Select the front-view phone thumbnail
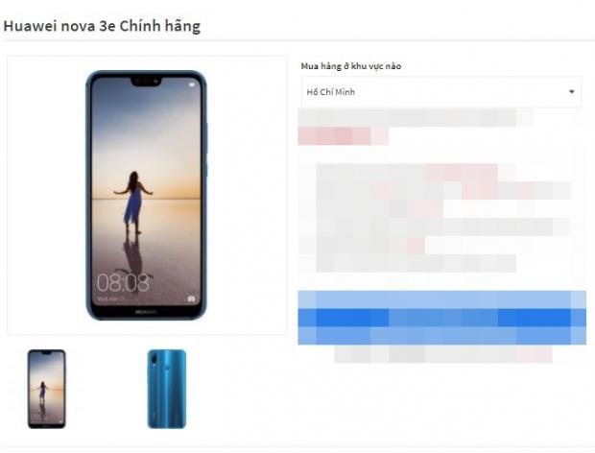 tap(47, 389)
